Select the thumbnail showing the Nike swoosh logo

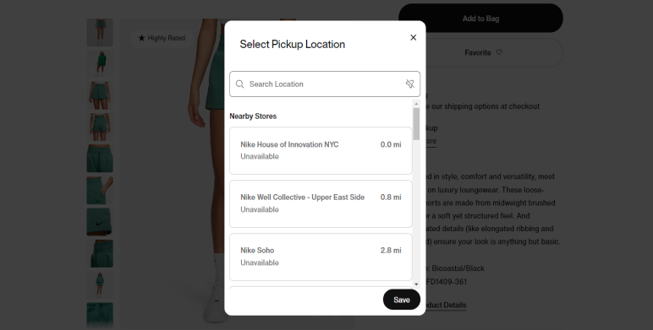click(100, 221)
